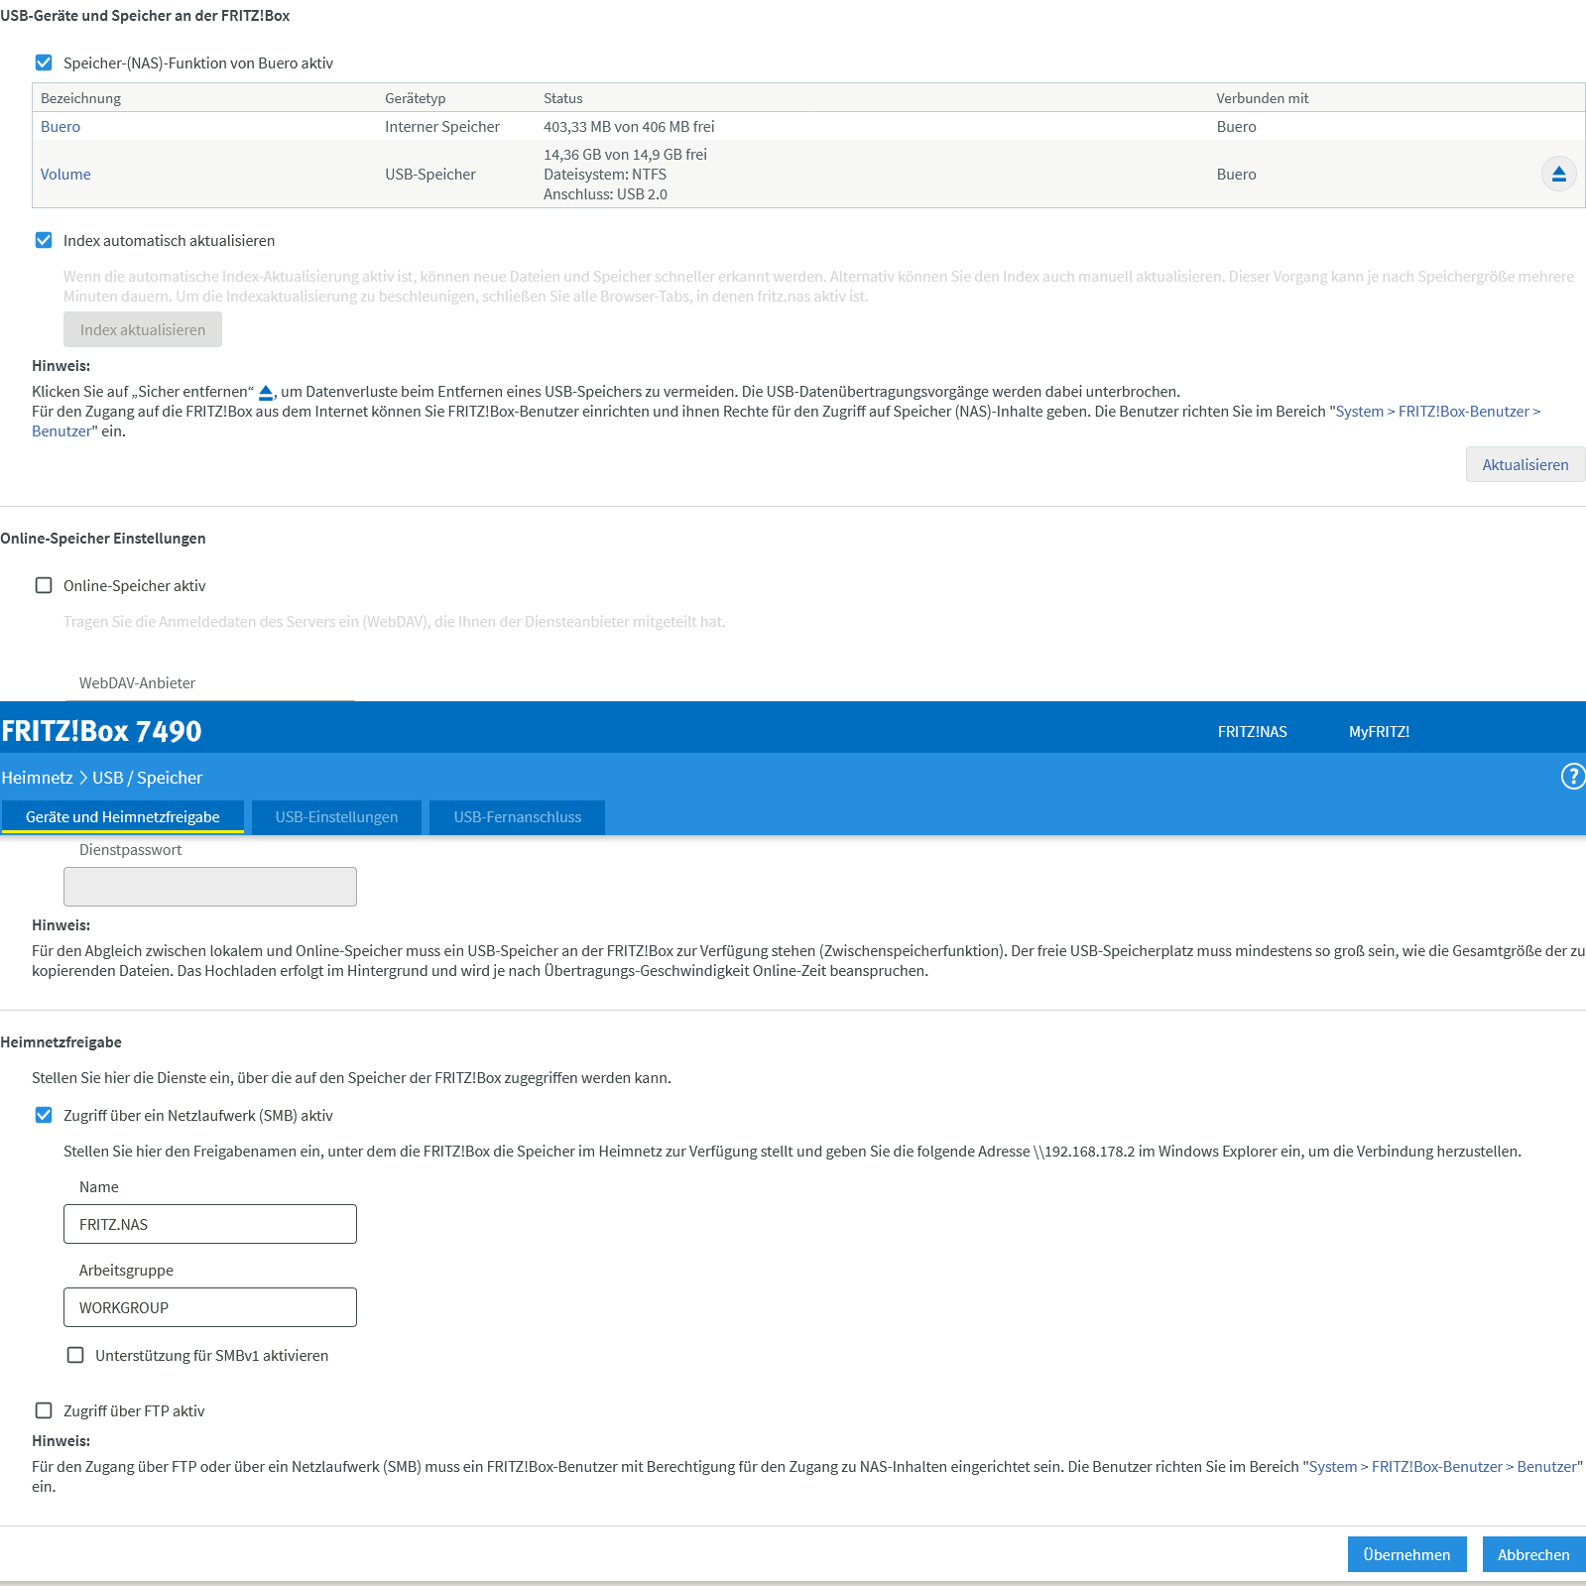Click the USB / Speicher breadcrumb text
The image size is (1586, 1586).
point(147,778)
